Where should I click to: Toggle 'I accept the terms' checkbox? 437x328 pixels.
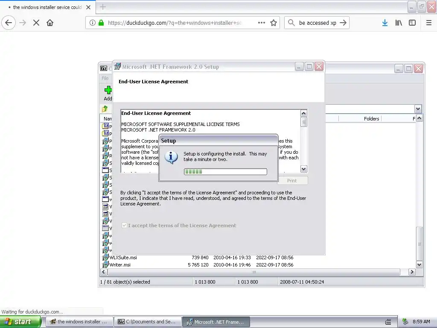point(124,225)
